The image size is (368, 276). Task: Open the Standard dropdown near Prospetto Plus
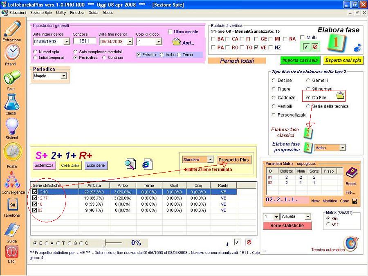coord(210,159)
